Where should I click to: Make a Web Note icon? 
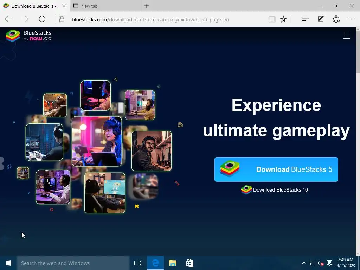(x=321, y=19)
